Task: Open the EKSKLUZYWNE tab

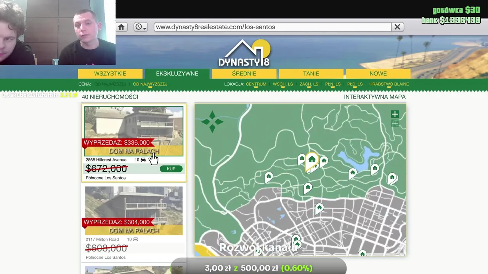Action: coord(177,73)
